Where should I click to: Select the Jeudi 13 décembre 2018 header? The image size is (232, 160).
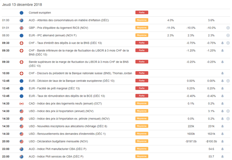[x=22, y=4]
